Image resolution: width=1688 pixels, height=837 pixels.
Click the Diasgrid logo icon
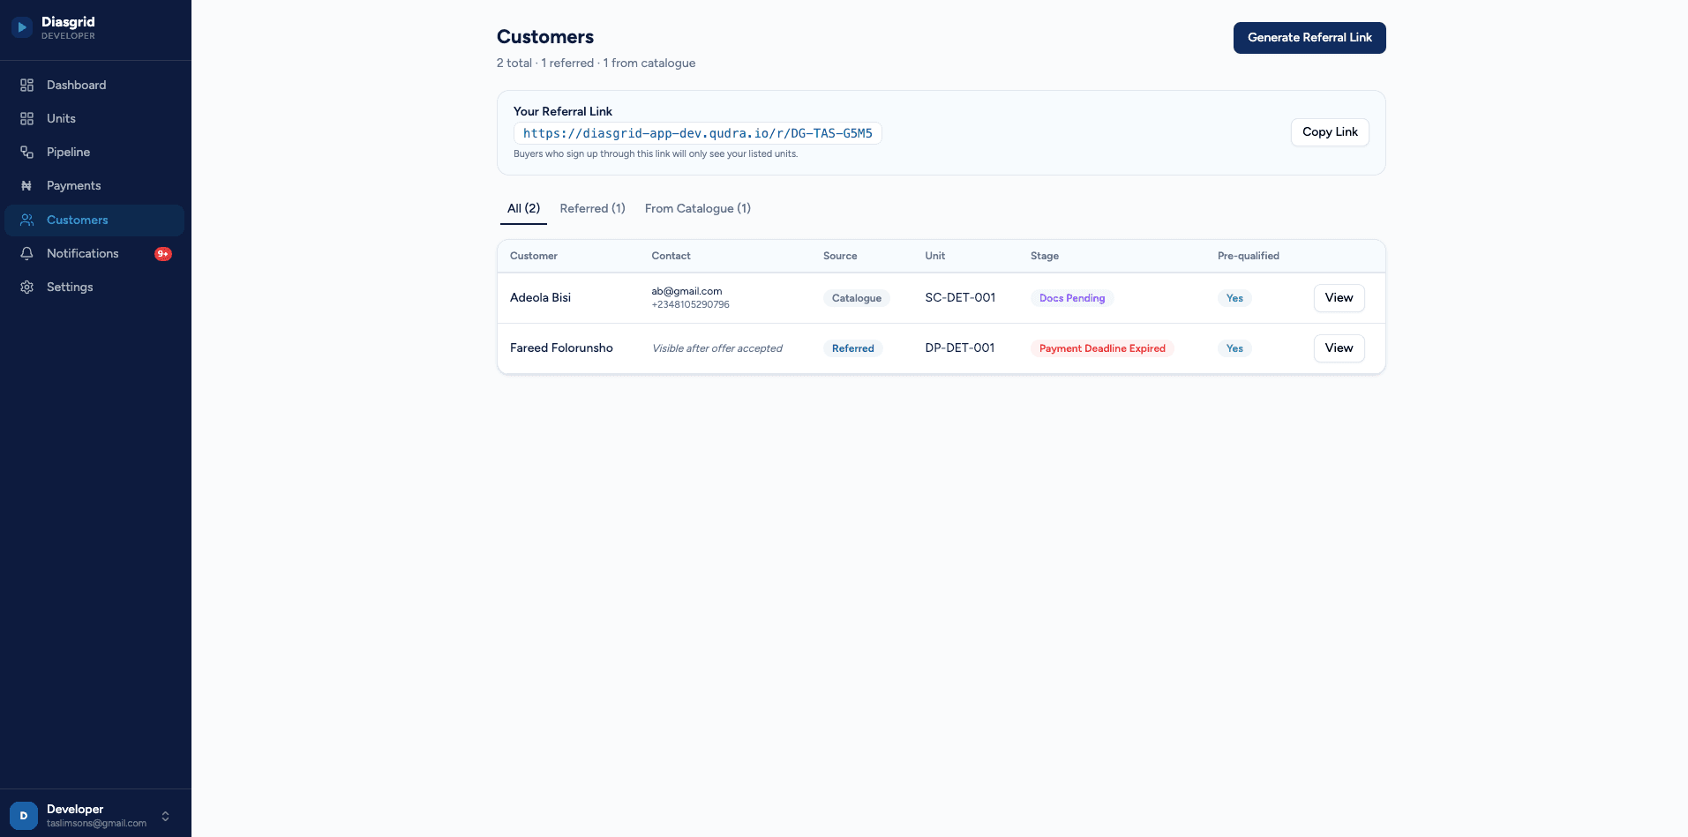[x=22, y=27]
